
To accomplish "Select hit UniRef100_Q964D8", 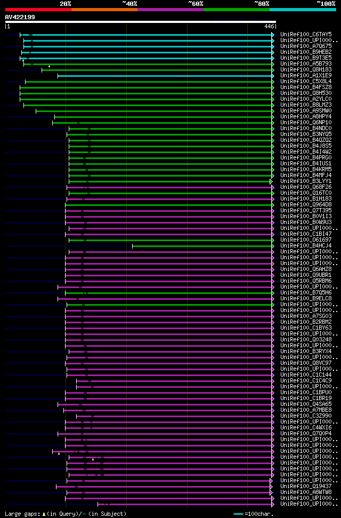I will [306, 205].
